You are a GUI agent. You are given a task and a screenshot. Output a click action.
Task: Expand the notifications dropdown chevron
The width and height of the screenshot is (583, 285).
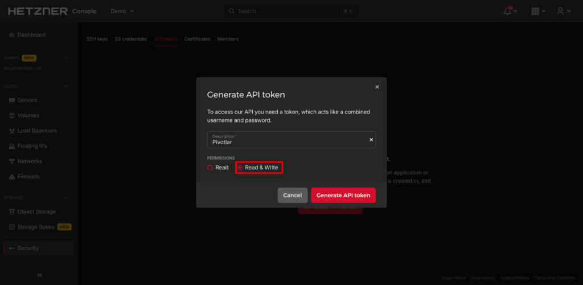click(516, 11)
